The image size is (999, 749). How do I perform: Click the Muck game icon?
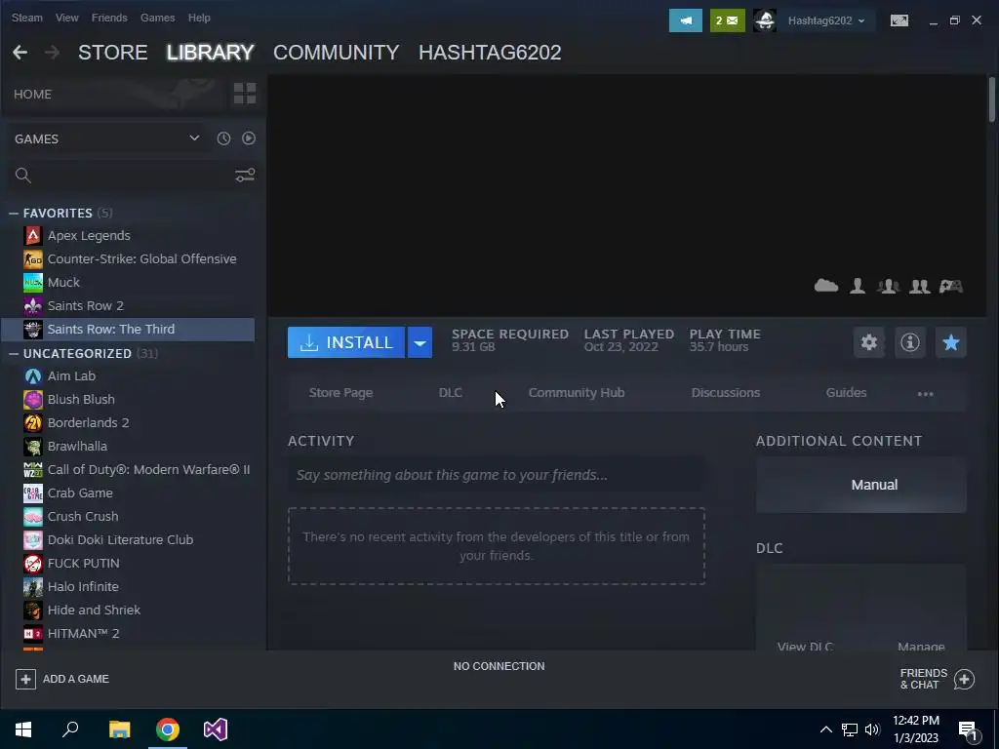pos(32,282)
